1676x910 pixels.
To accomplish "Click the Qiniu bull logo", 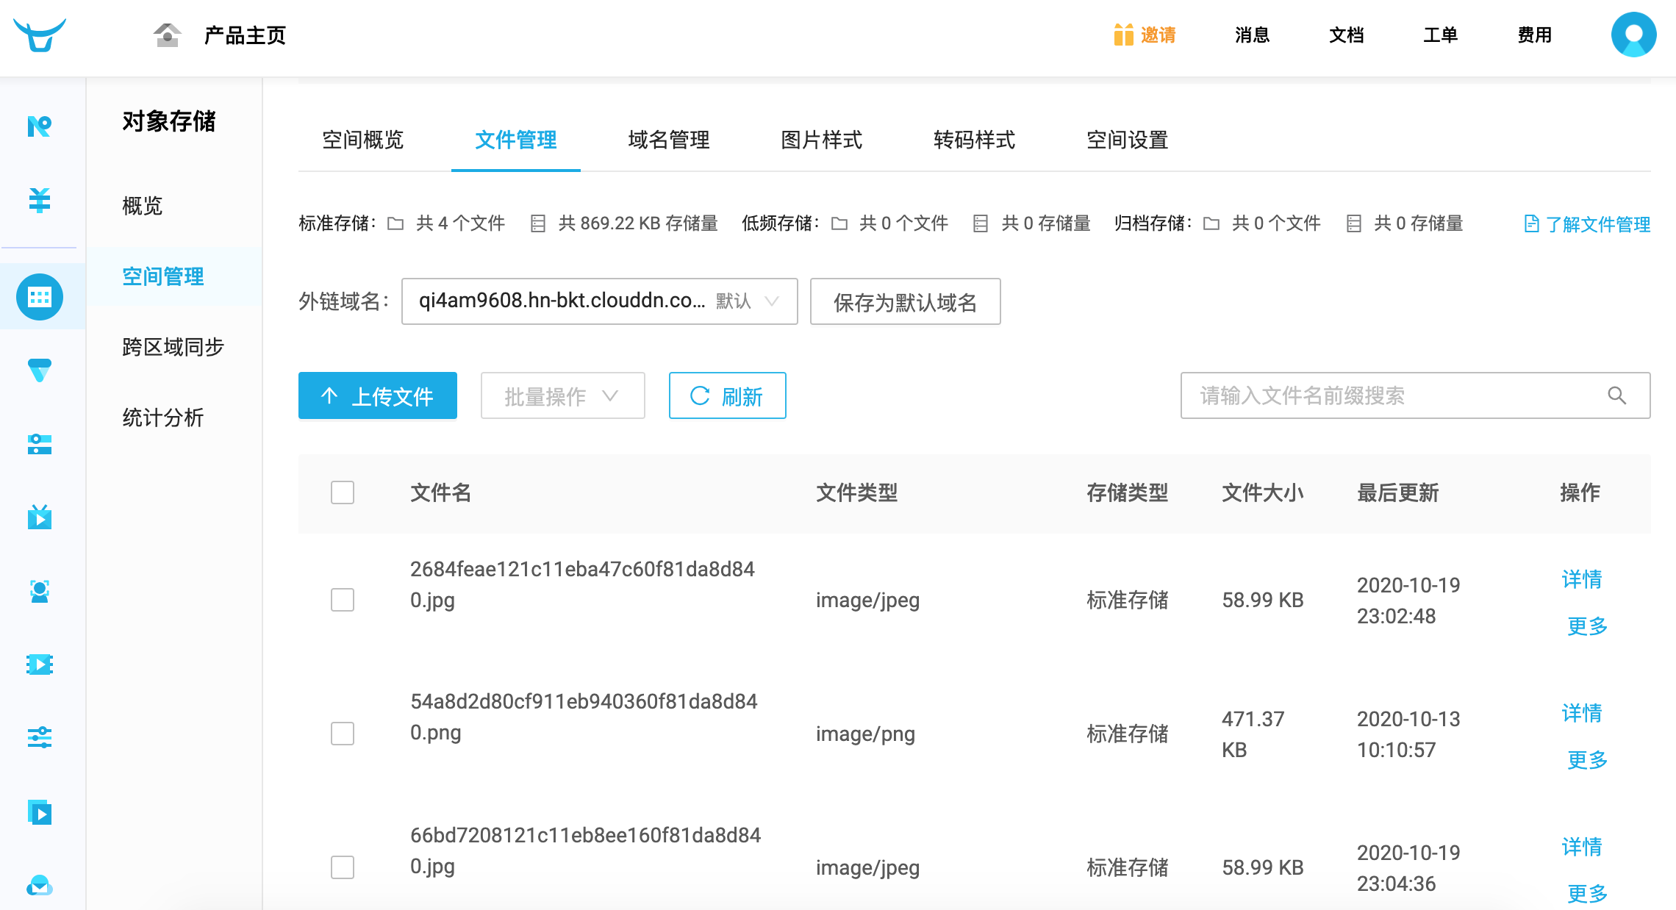I will [x=40, y=35].
